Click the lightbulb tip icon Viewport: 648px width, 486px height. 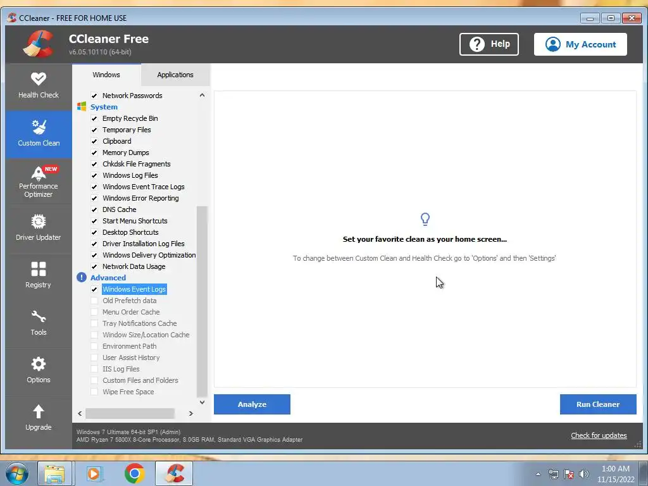click(x=425, y=219)
